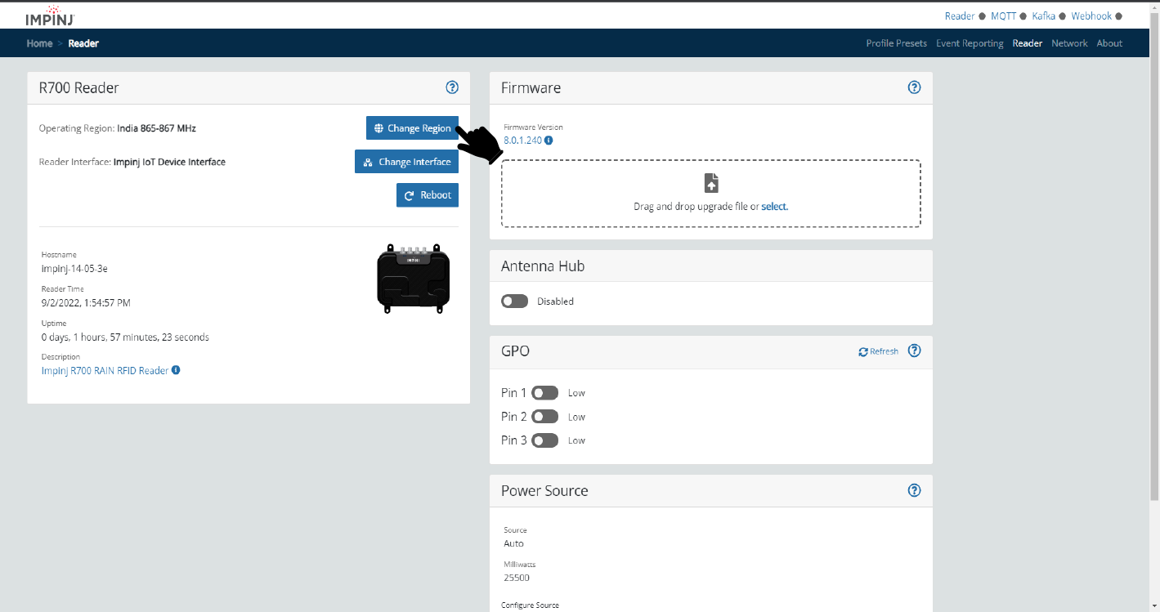Refresh the GPO pin status

(x=878, y=351)
